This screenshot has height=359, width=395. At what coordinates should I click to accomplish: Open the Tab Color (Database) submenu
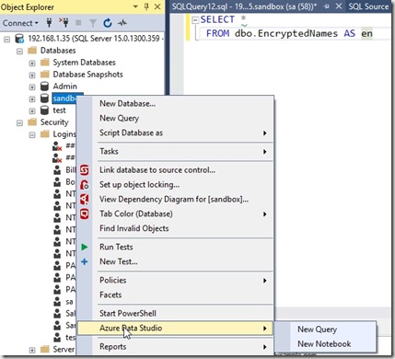(175, 214)
